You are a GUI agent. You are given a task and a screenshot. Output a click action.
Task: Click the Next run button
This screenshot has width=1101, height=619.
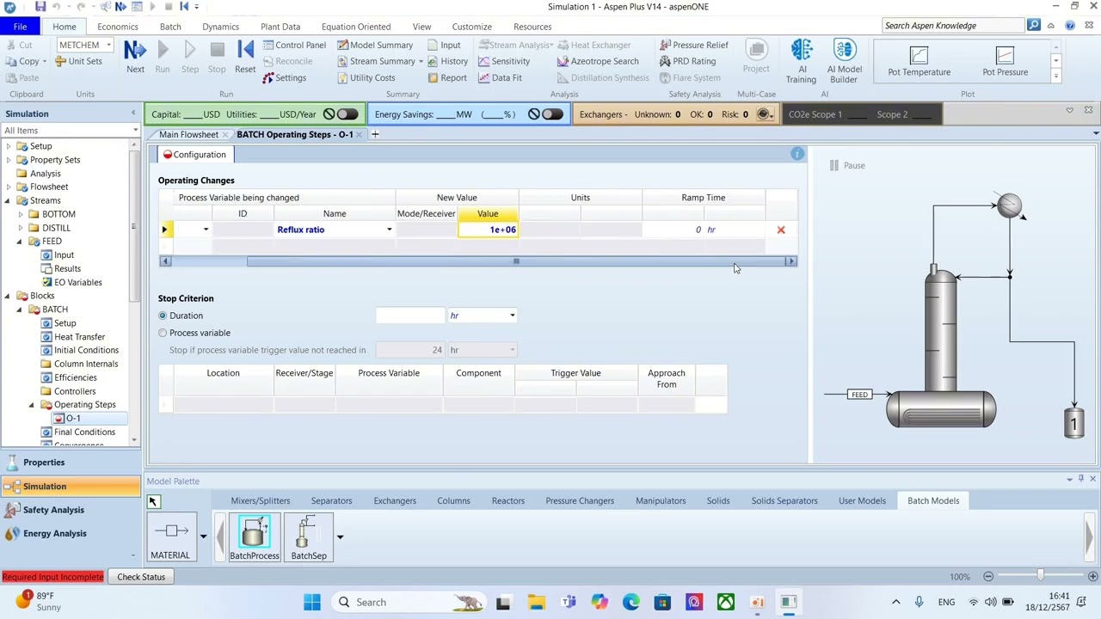click(135, 57)
